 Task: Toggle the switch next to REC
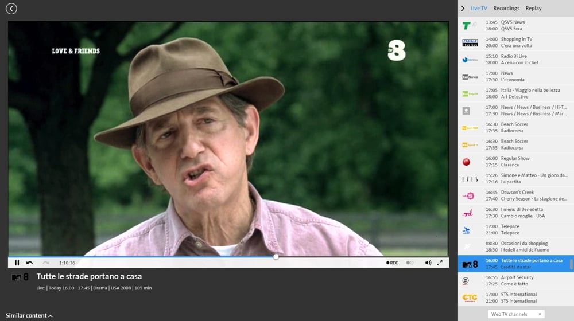tap(410, 263)
